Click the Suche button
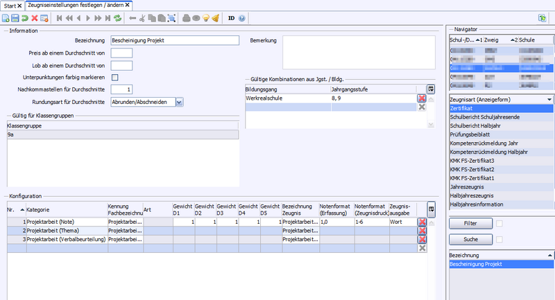The width and height of the screenshot is (555, 300). (470, 239)
